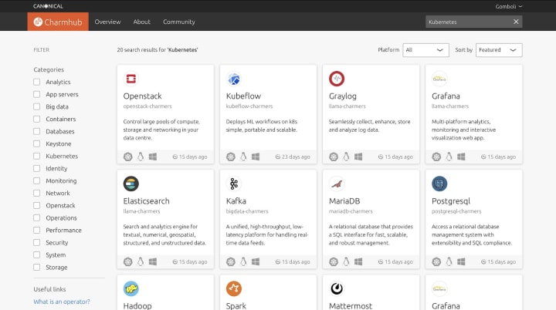Click bigdata-charmers publisher name

[247, 211]
